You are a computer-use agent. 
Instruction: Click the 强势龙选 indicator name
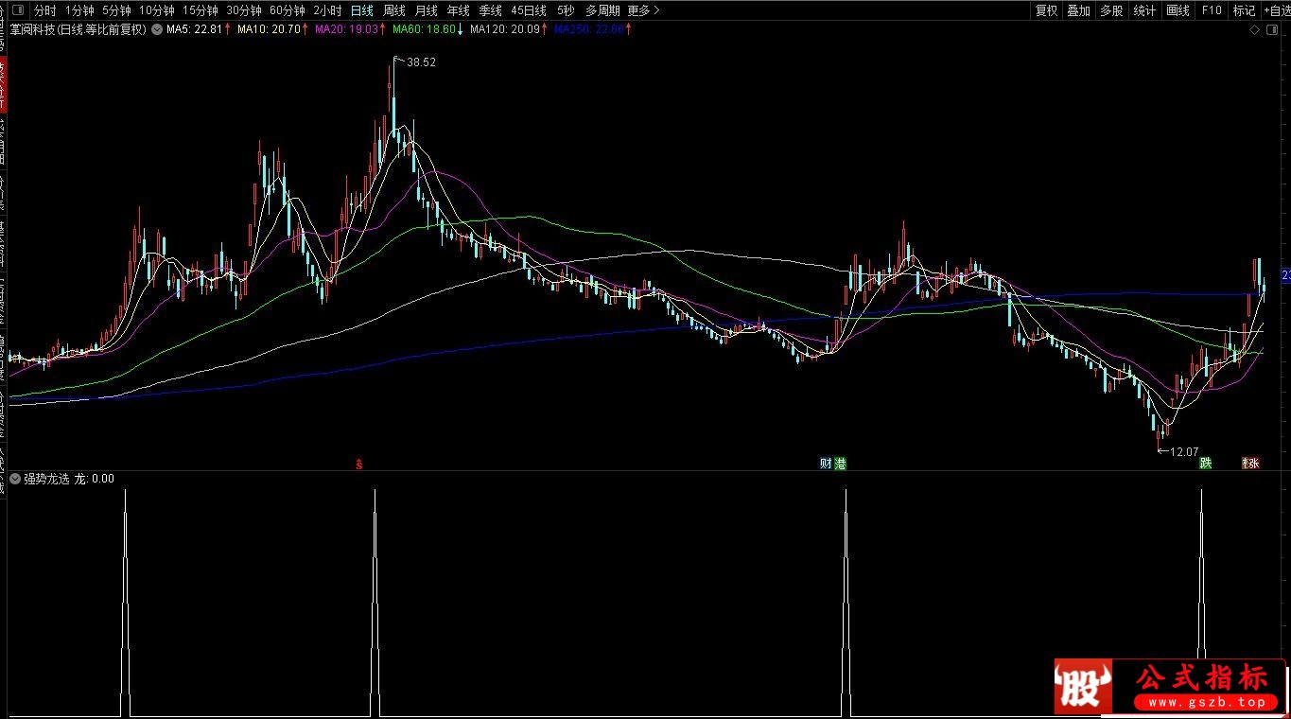[x=46, y=479]
